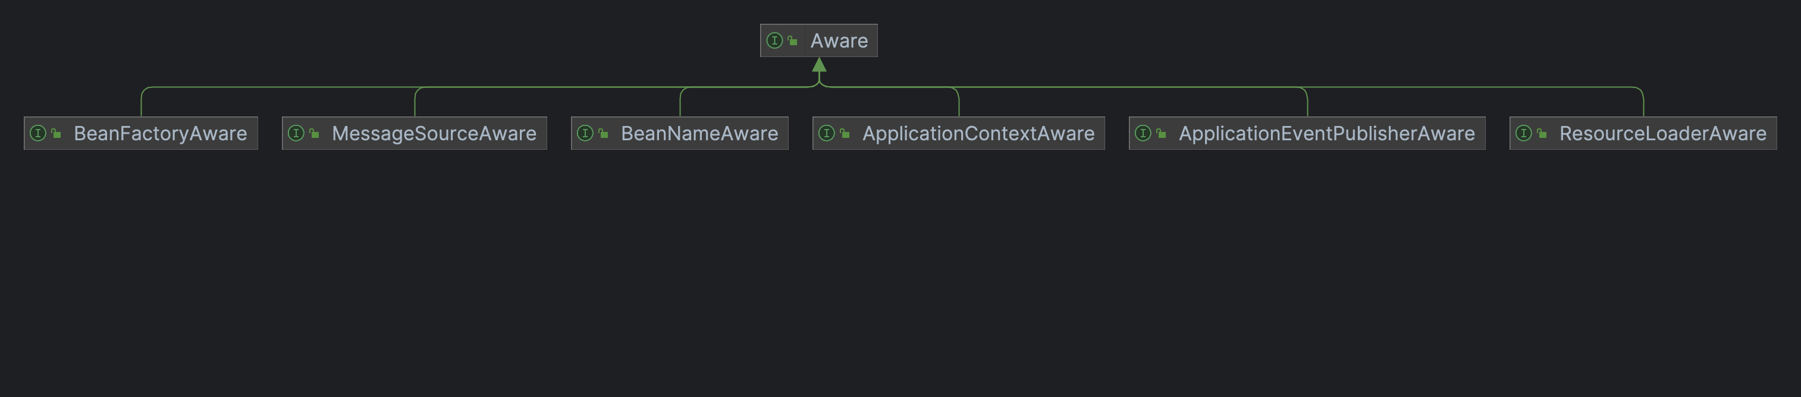Click the public lock icon on MessageSourceAware
The image size is (1801, 397).
(x=314, y=133)
